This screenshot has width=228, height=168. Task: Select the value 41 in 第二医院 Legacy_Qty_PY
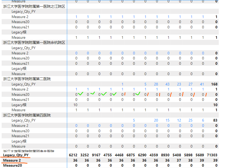(202, 84)
